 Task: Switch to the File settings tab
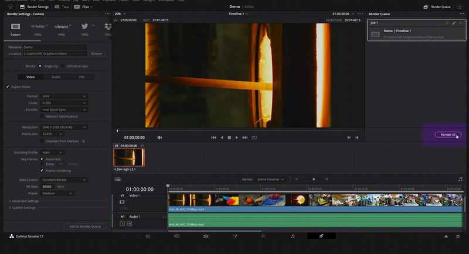tap(81, 77)
